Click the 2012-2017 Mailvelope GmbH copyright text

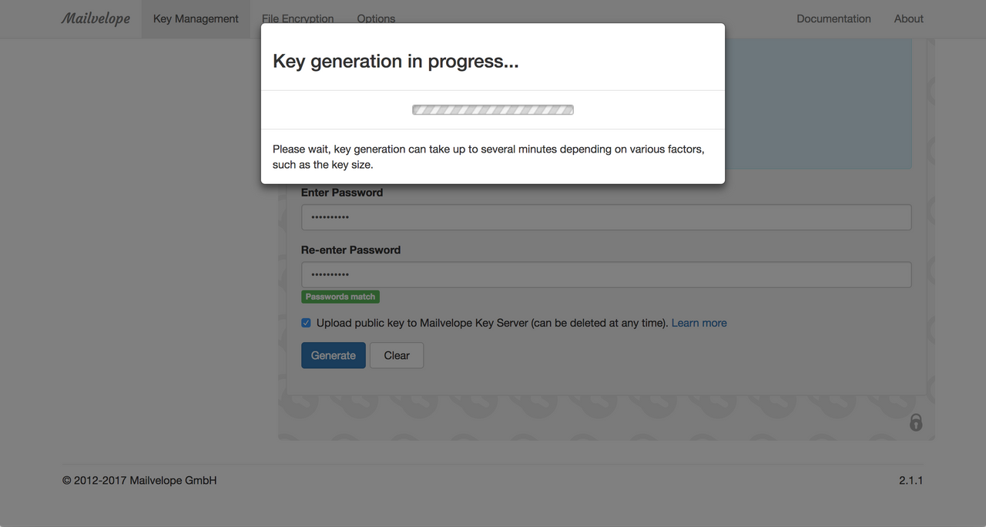pyautogui.click(x=139, y=480)
